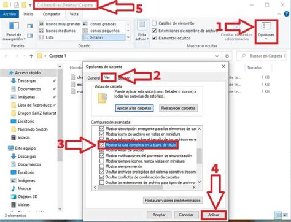Click the Buscar en Carpeta 1 search box
Viewport: 291px width, 222px height.
click(x=262, y=56)
